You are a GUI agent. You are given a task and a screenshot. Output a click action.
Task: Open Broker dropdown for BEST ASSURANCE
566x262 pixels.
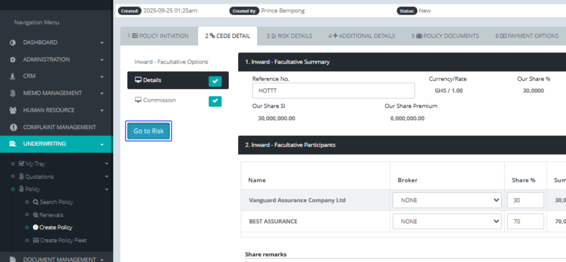pyautogui.click(x=447, y=221)
